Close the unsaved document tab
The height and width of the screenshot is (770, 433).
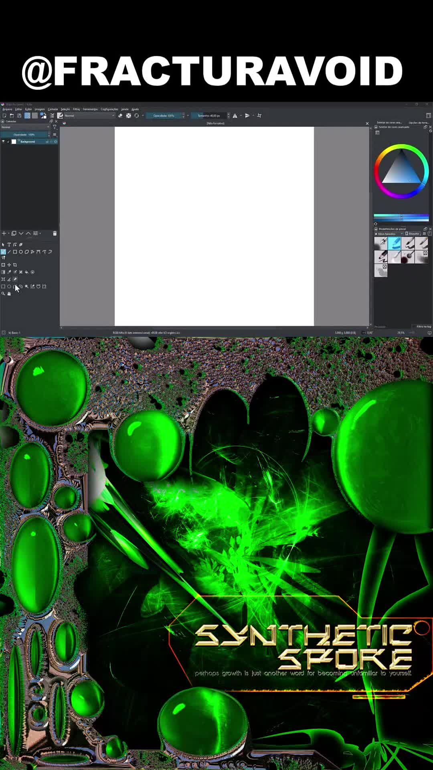point(367,124)
